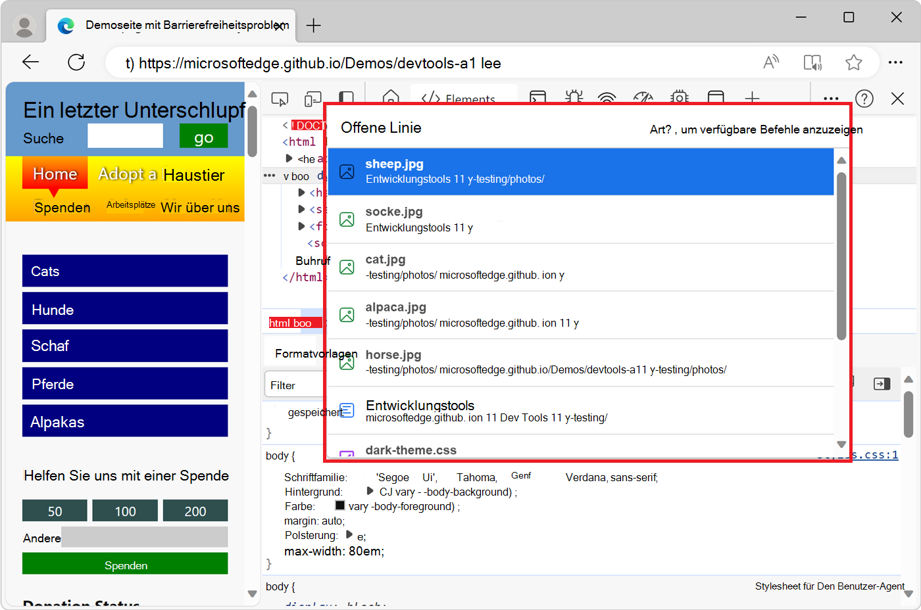Open DevTools help question mark

click(864, 99)
